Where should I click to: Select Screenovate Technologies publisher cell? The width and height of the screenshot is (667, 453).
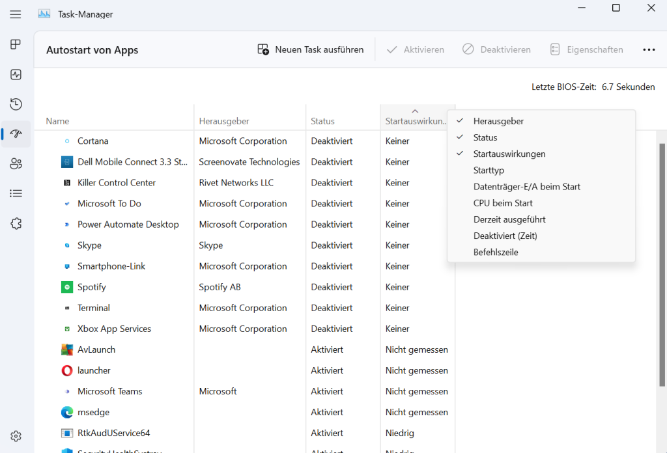point(249,162)
